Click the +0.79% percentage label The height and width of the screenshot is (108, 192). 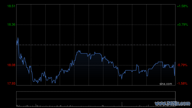point(182,25)
